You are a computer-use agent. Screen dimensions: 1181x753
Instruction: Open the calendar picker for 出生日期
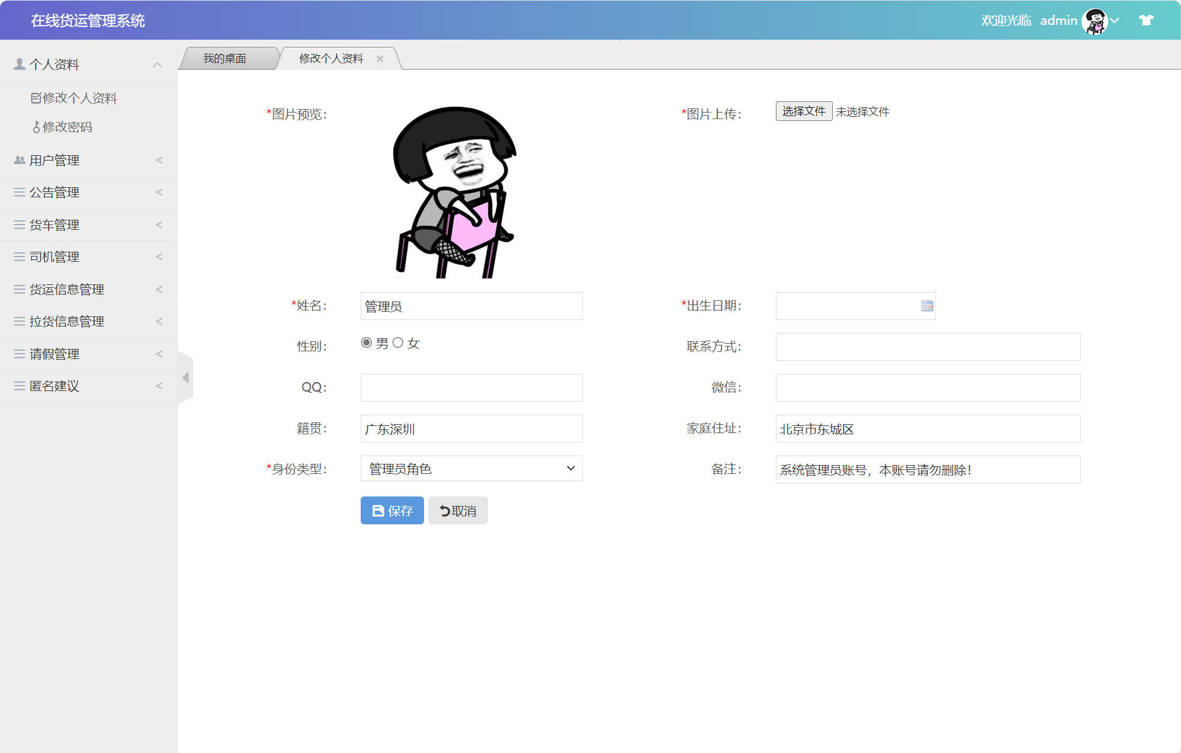click(926, 306)
